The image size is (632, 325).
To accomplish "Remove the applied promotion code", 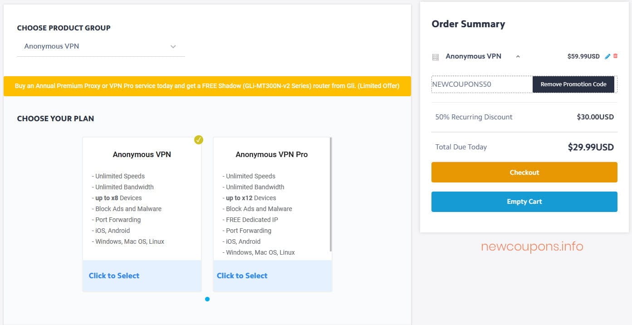I will (573, 84).
